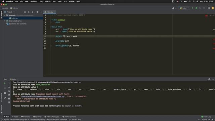Open the Terminal tool window

coord(37,117)
